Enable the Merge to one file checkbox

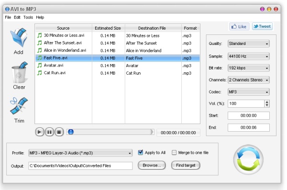pos(174,153)
